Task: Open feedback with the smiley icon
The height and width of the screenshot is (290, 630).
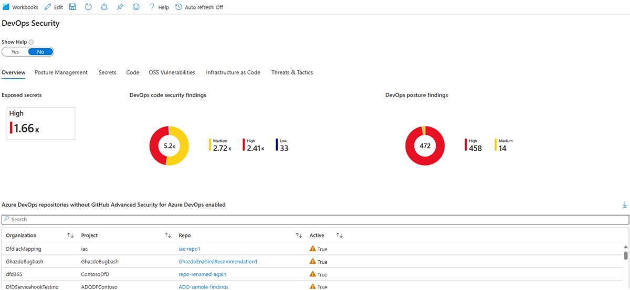Action: coord(136,7)
